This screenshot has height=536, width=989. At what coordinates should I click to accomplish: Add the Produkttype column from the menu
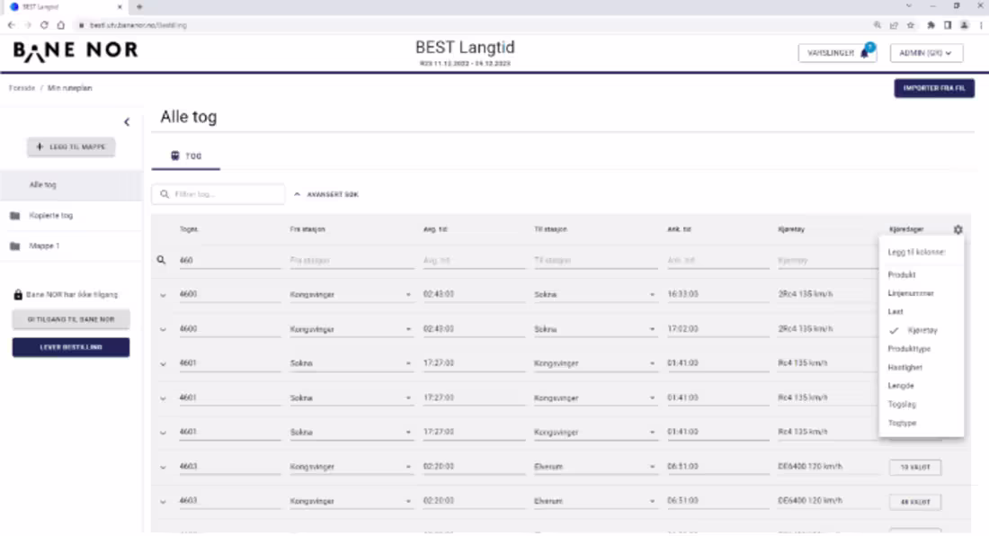922,349
